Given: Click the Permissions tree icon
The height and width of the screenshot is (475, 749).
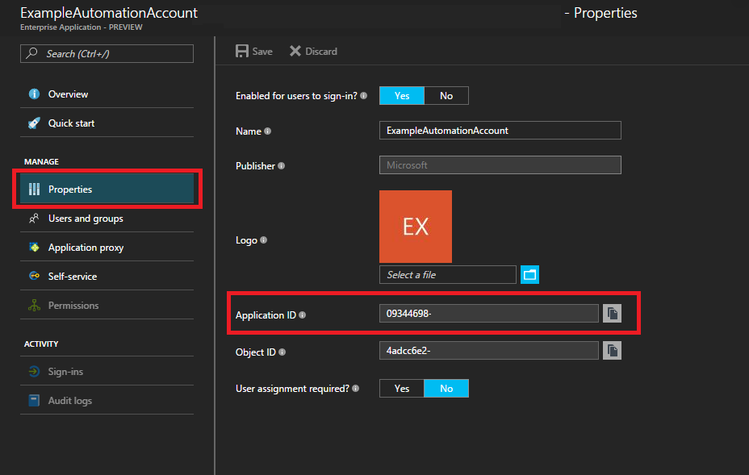Looking at the screenshot, I should click(x=34, y=306).
